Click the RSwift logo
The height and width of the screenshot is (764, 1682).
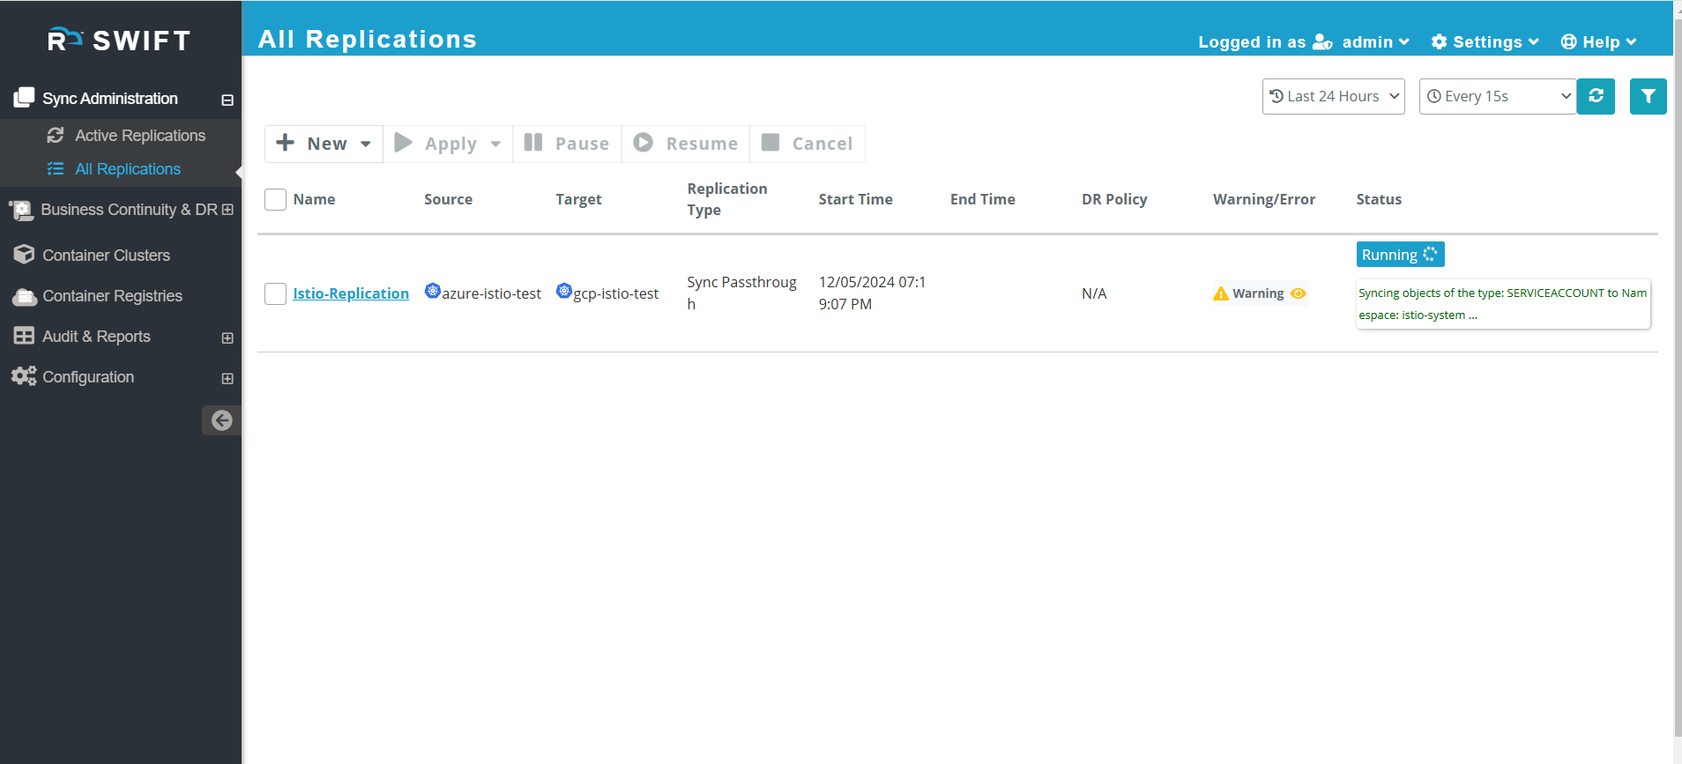click(119, 41)
